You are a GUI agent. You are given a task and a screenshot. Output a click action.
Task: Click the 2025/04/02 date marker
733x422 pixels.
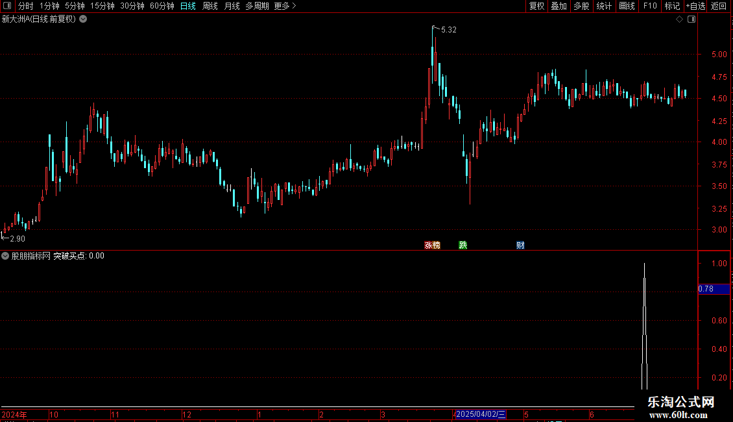point(481,414)
